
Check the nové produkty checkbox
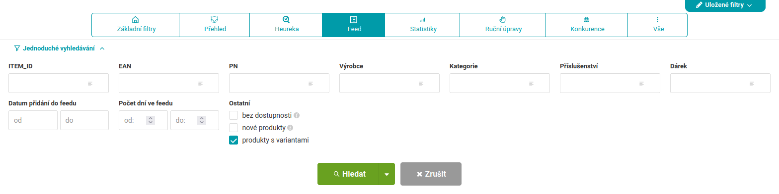[x=234, y=128]
